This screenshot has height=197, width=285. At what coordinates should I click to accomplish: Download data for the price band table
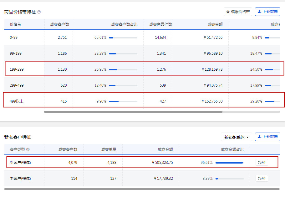pos(267,12)
